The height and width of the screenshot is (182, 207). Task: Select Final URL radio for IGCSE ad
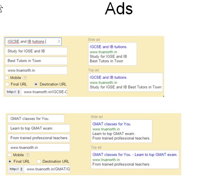tap(7, 84)
